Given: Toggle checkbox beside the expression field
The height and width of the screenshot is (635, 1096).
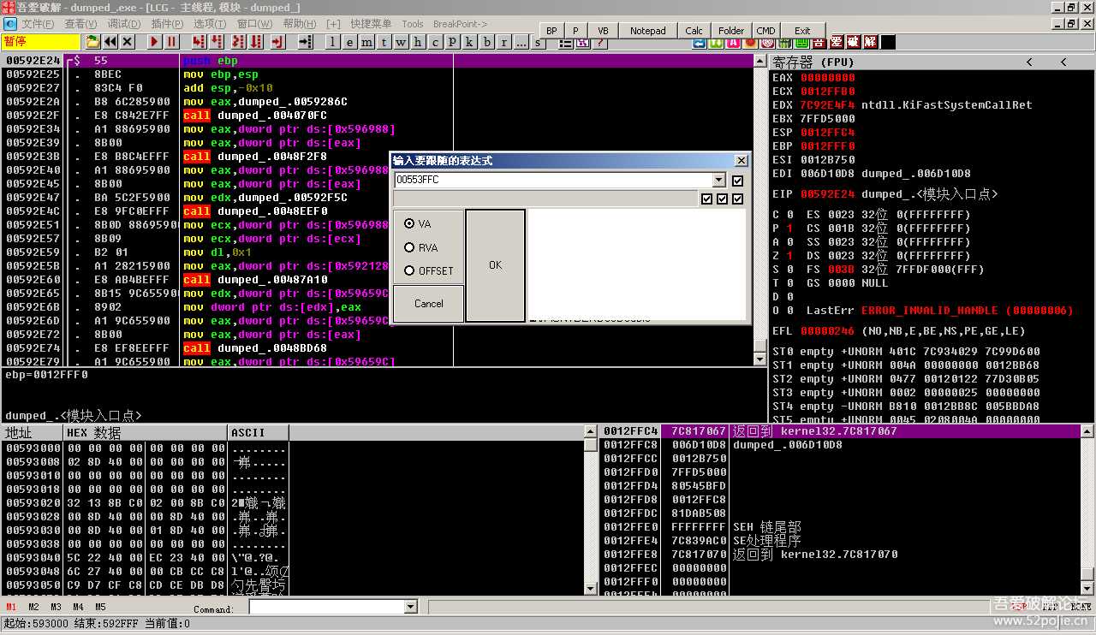Looking at the screenshot, I should coord(737,181).
